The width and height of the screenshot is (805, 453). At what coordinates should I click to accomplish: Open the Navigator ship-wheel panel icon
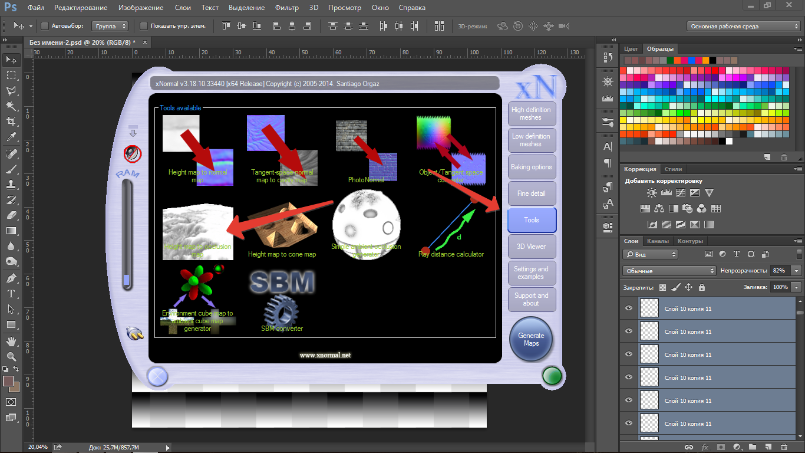(608, 81)
